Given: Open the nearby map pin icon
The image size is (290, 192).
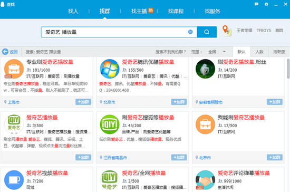Looking at the screenshot, I should pos(227,31).
